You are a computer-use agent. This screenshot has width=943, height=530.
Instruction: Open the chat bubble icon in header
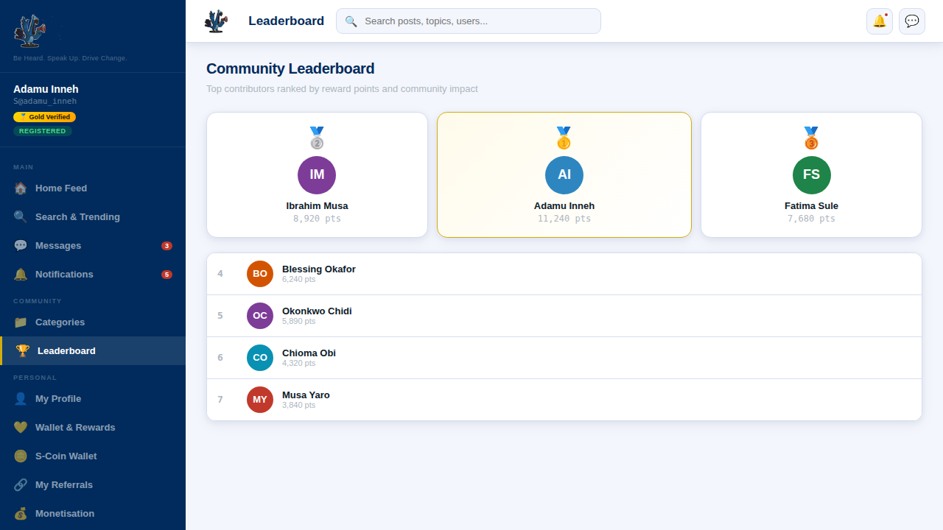click(x=912, y=21)
